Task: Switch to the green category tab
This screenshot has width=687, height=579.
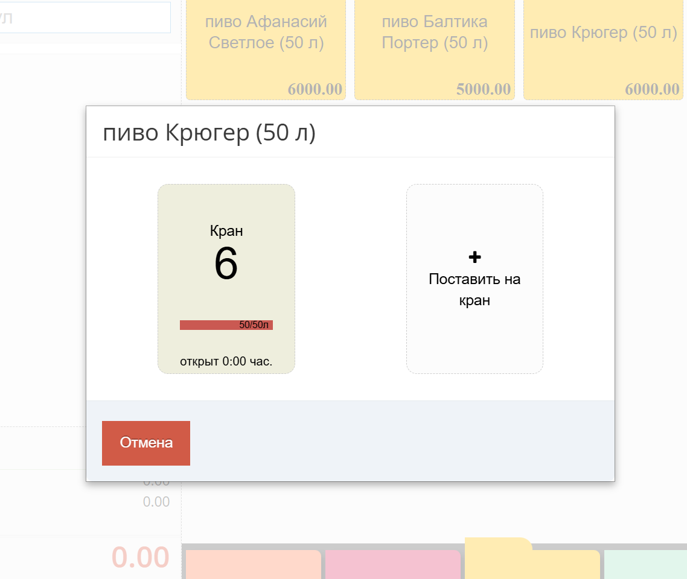Action: pyautogui.click(x=645, y=565)
